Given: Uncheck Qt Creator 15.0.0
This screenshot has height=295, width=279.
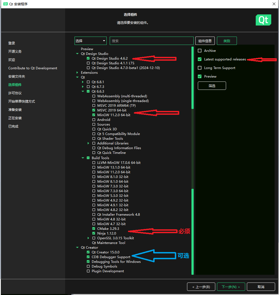Looking at the screenshot, I should point(88,252).
